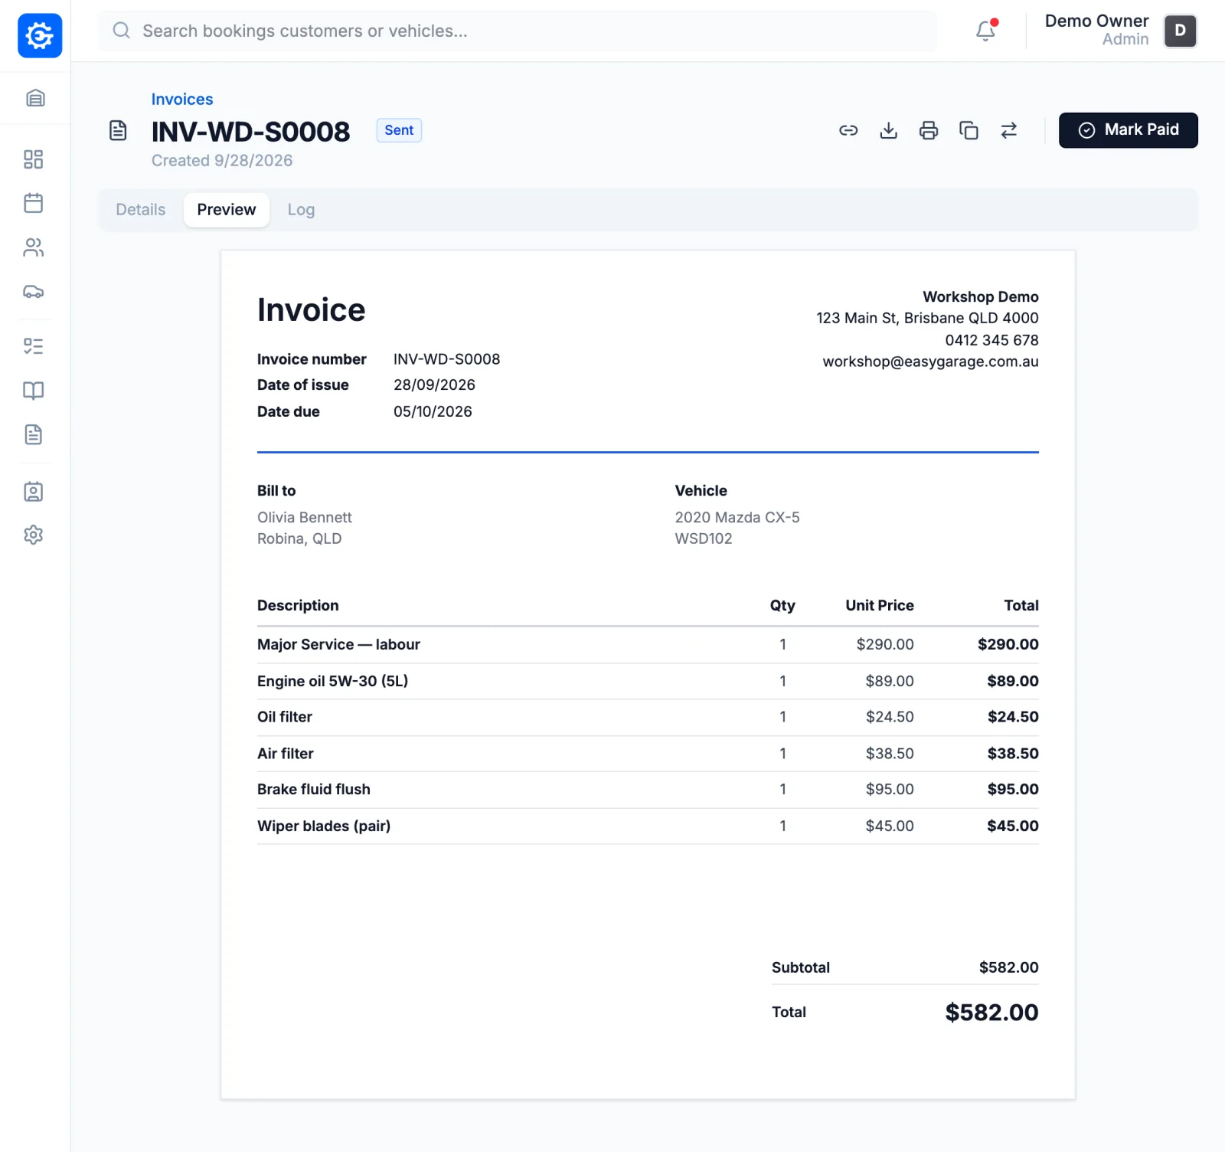Duplicate invoice with copy icon

point(969,130)
